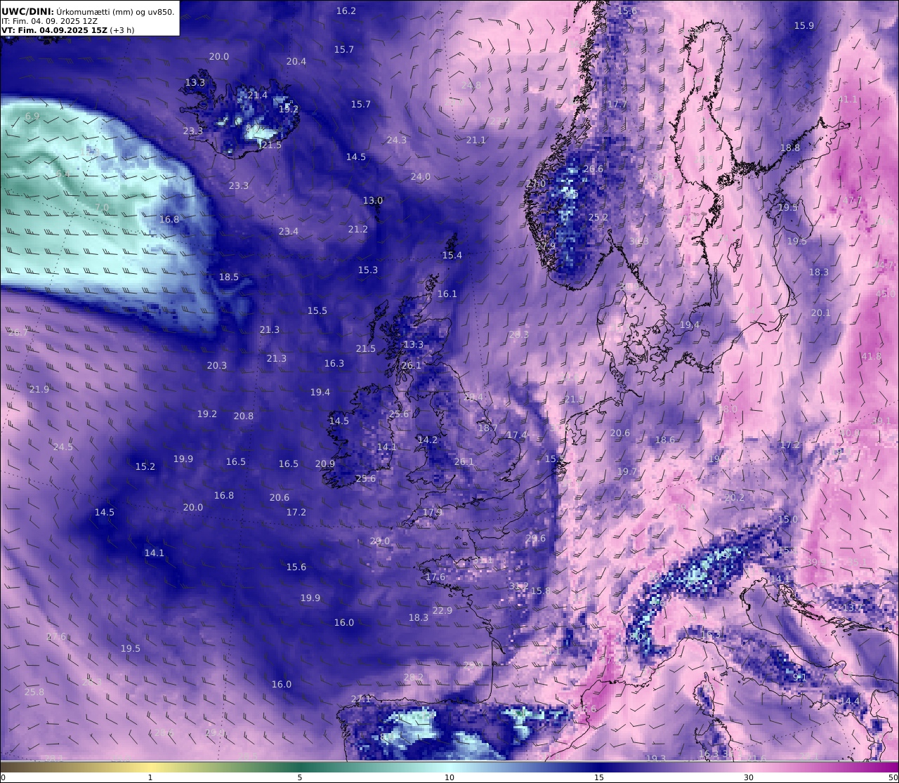Click the map value '15.8'

541,591
